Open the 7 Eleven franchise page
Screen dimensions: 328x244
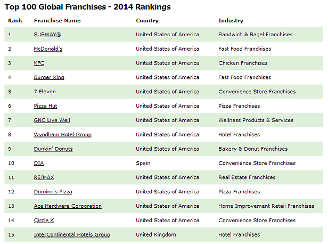coord(44,92)
